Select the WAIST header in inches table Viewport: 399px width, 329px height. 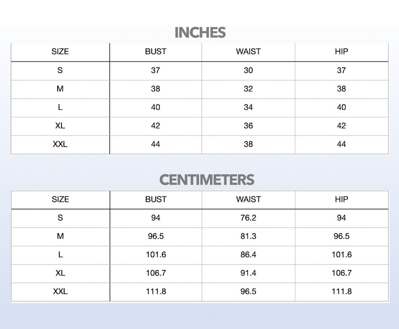coord(248,52)
